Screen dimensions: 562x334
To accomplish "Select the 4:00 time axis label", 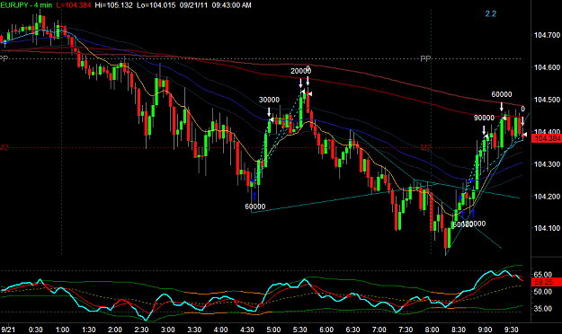I will [x=220, y=330].
